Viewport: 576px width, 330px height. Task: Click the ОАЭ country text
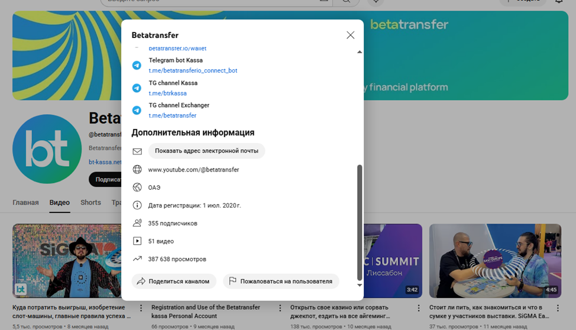(154, 187)
